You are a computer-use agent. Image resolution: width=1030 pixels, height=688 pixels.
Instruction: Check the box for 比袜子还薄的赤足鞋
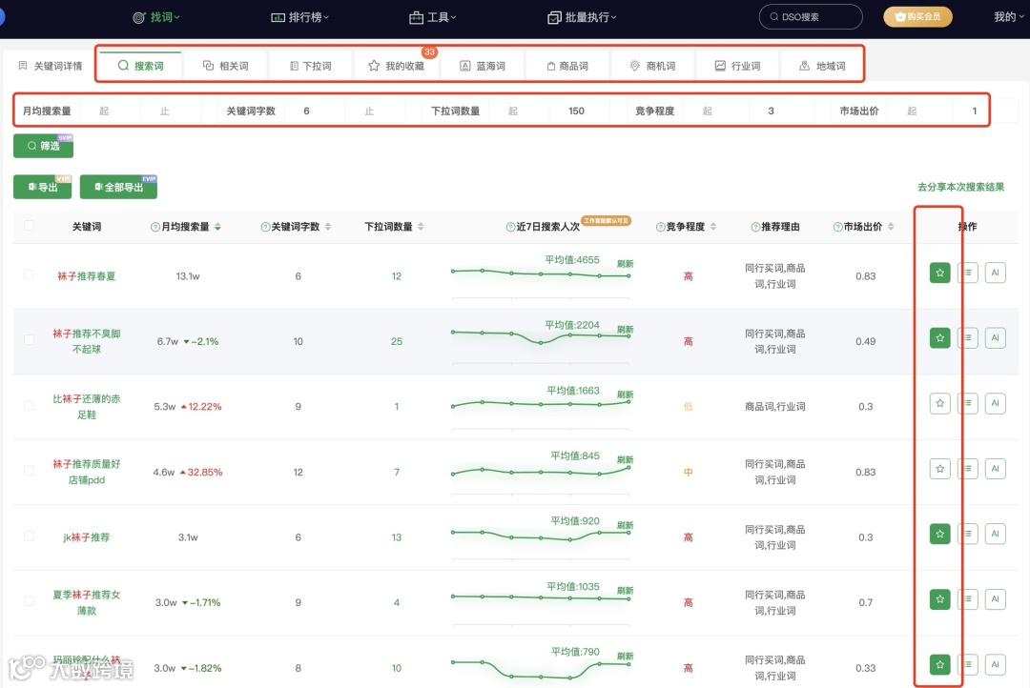coord(29,405)
